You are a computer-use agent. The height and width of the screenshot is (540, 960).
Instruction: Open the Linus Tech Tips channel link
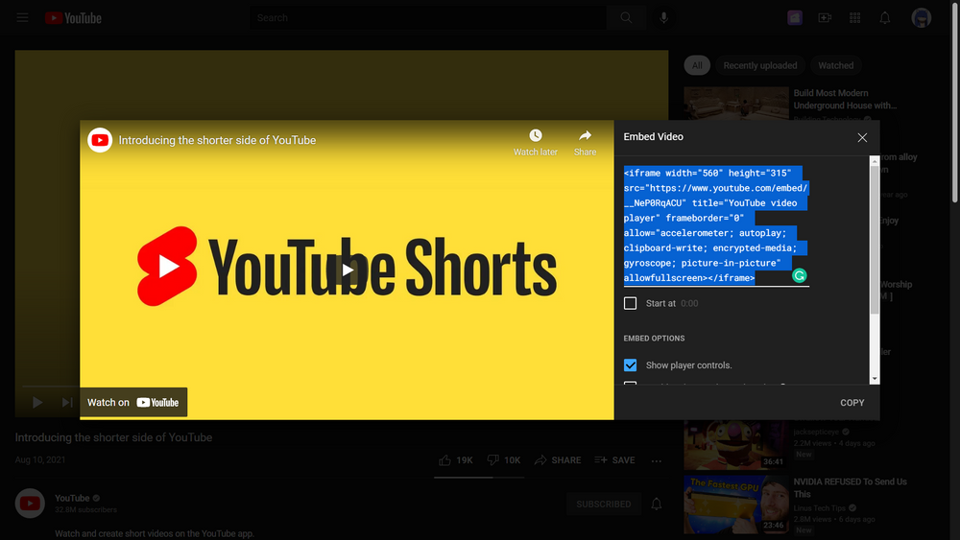pyautogui.click(x=819, y=507)
